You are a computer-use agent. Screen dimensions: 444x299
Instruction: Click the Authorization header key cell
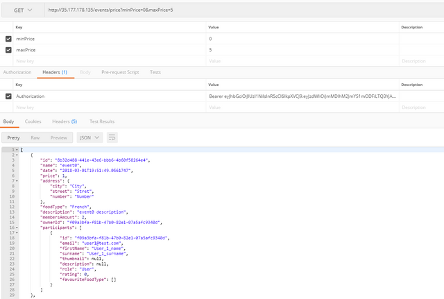click(110, 96)
